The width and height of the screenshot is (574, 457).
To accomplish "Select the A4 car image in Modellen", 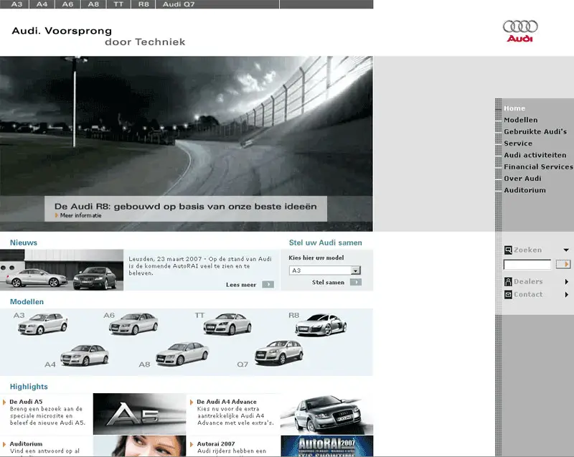I will [x=85, y=354].
